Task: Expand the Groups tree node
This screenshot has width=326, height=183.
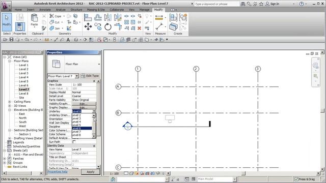Action: [5, 163]
